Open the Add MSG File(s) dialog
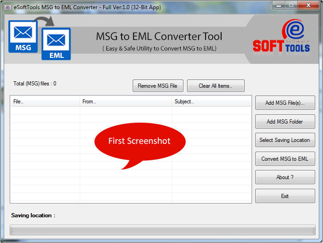 [285, 103]
